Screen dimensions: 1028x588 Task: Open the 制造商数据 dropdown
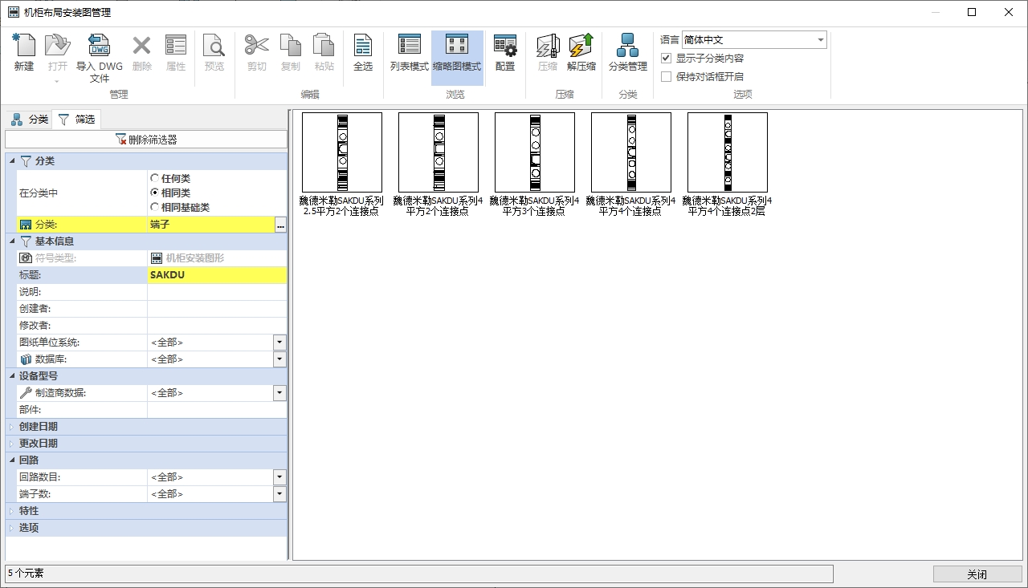279,393
